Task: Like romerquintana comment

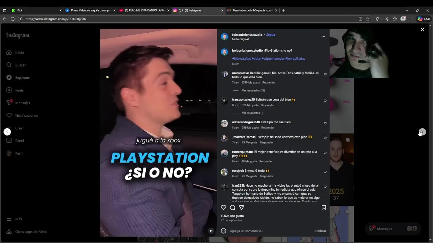Action: pos(325,153)
